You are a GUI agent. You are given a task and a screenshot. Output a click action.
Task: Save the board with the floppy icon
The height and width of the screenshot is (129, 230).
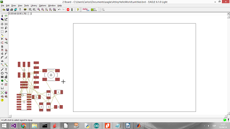pyautogui.click(x=8, y=10)
